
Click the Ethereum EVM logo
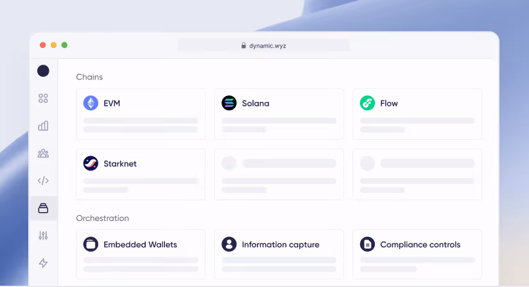[x=91, y=103]
